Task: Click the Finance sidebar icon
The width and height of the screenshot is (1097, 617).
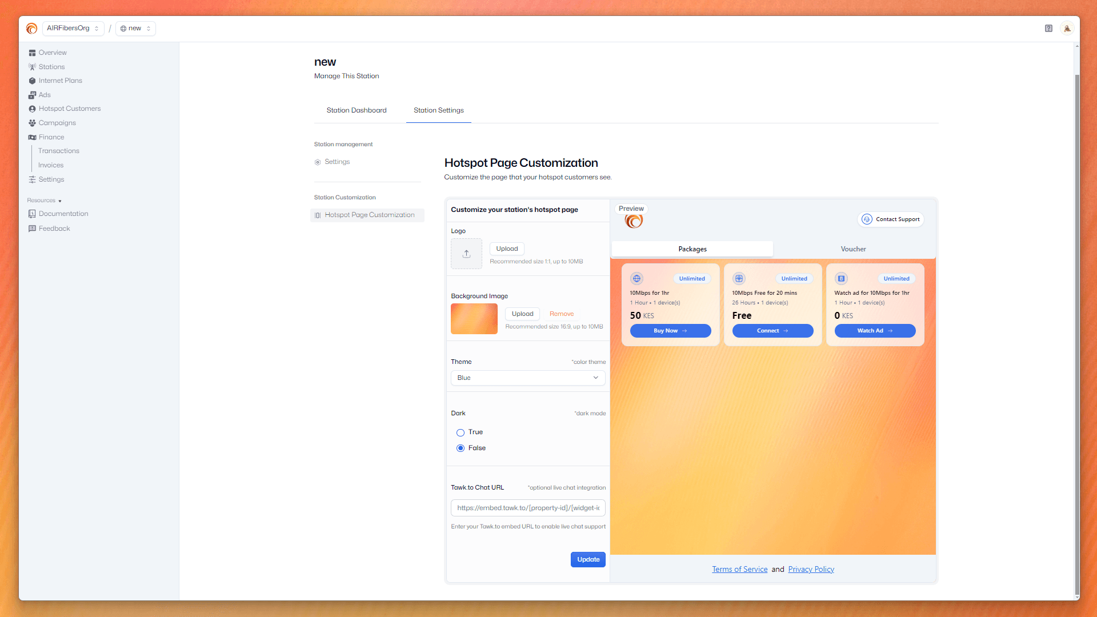Action: coord(32,137)
